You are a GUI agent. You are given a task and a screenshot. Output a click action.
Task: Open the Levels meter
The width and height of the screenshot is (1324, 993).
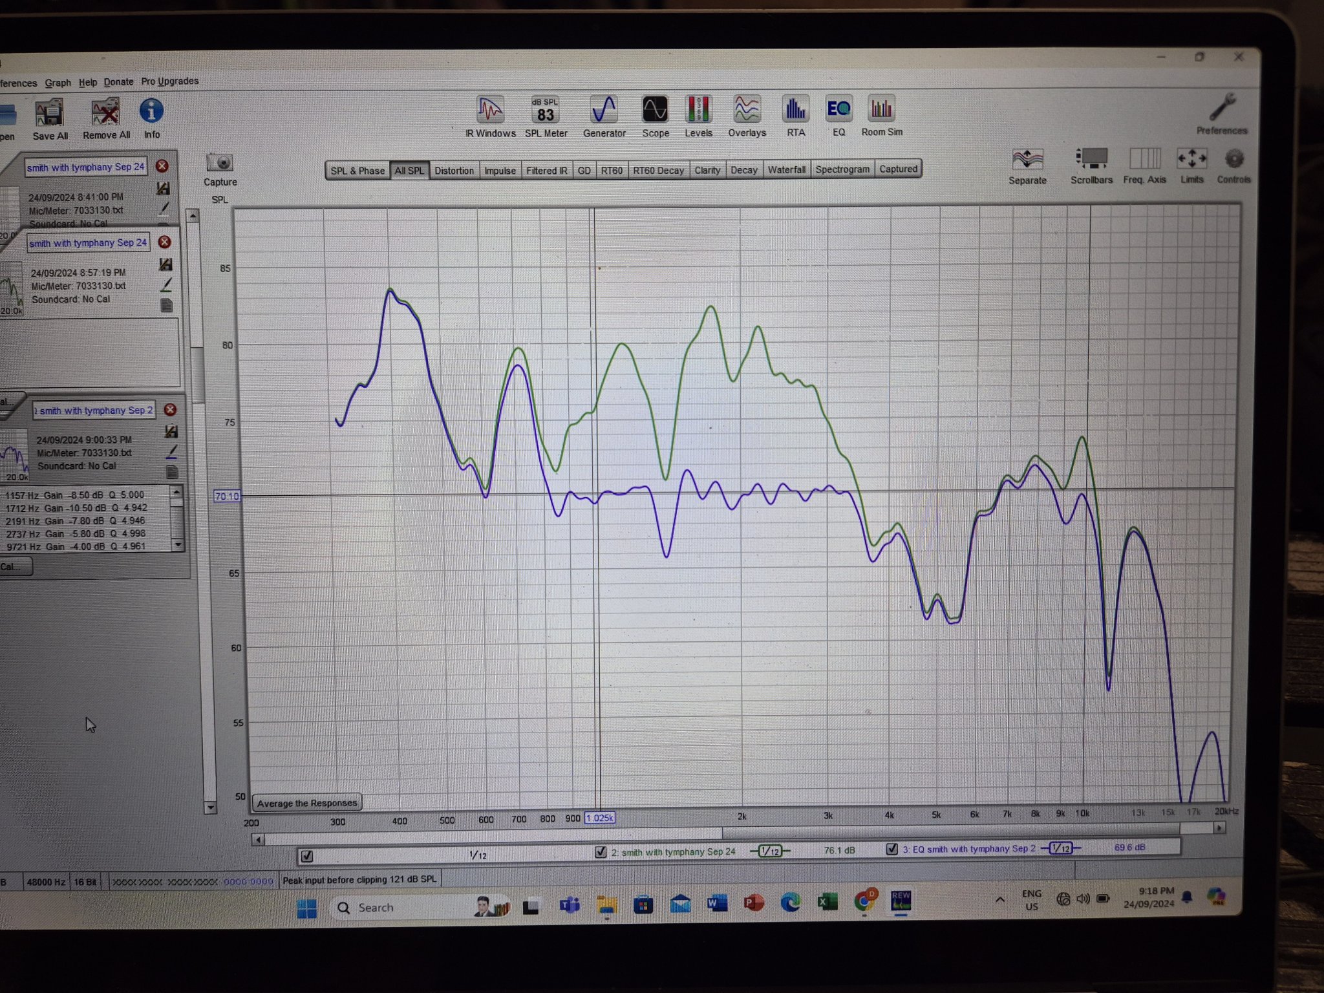tap(698, 116)
